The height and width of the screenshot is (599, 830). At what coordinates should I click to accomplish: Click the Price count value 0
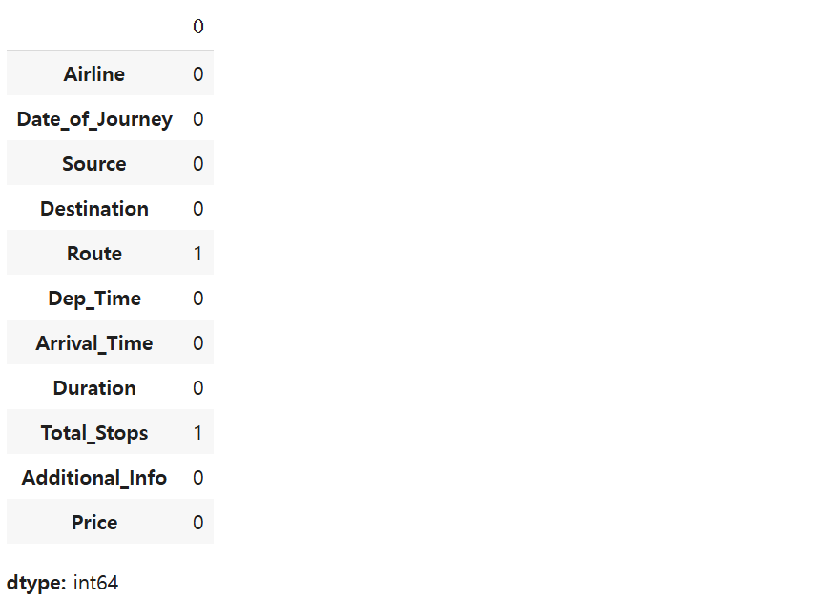coord(198,523)
